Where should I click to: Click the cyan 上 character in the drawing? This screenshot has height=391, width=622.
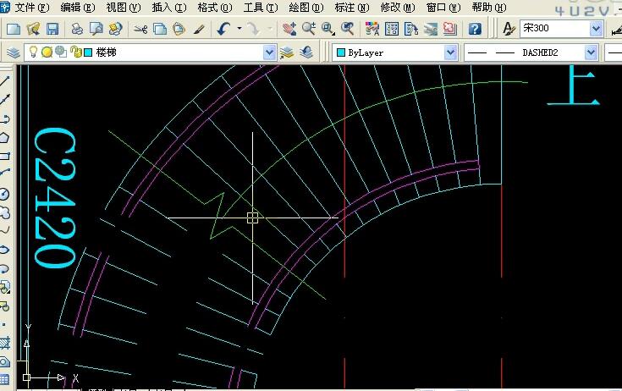pyautogui.click(x=573, y=85)
